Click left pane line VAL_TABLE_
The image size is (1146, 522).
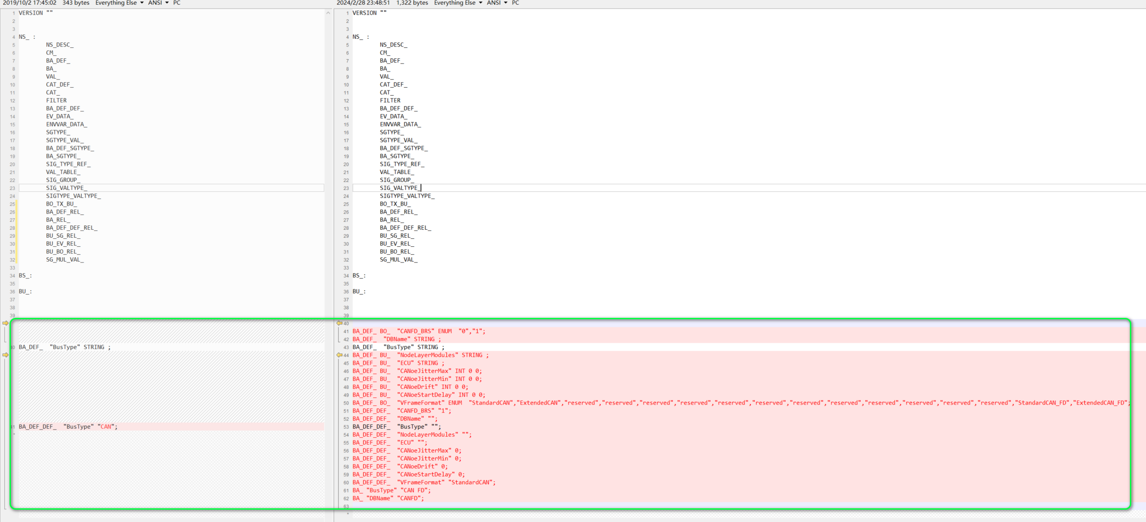click(x=63, y=172)
